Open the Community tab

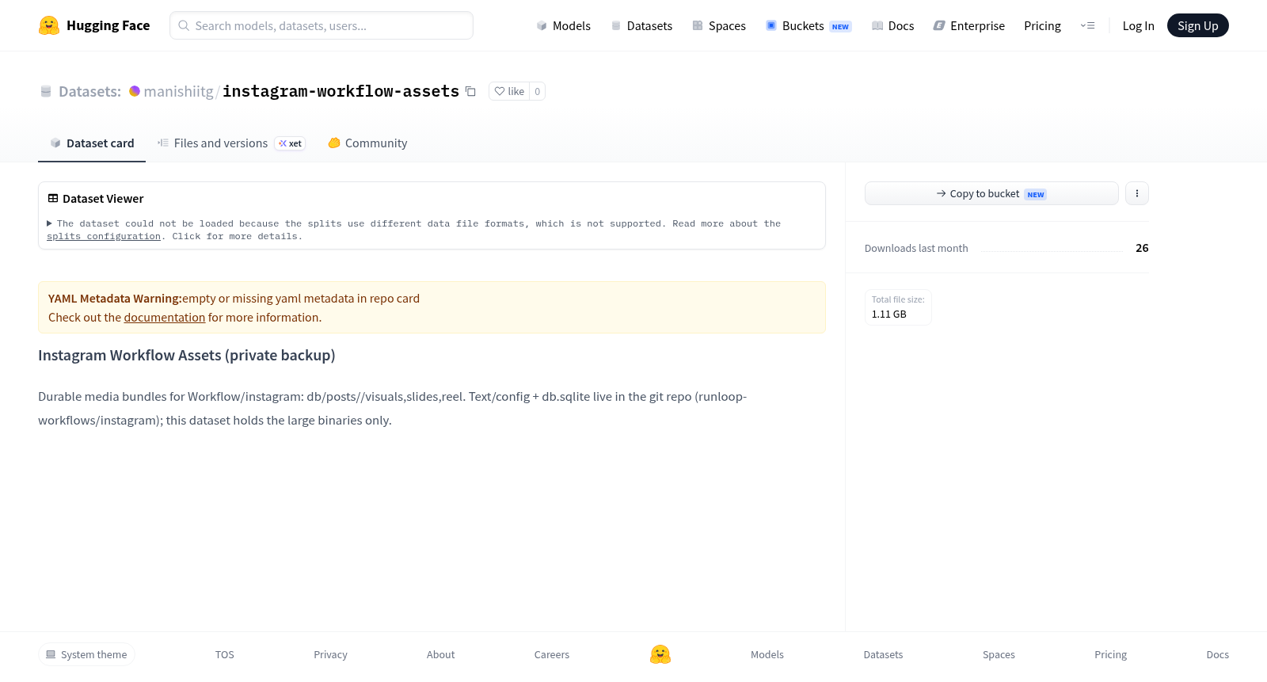point(367,143)
